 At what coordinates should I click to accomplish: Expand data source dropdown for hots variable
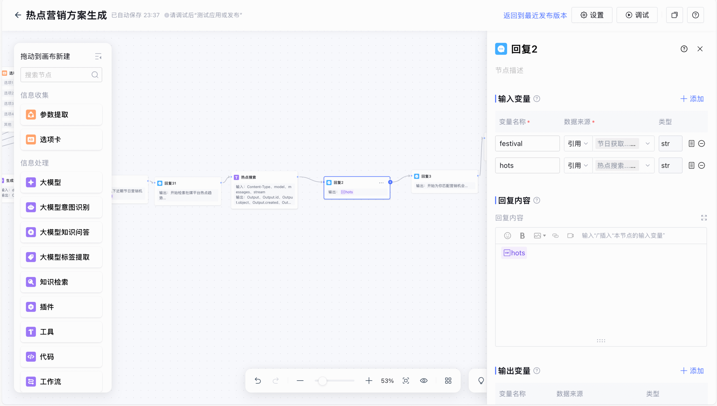pos(647,165)
